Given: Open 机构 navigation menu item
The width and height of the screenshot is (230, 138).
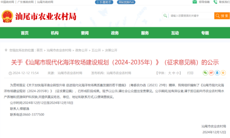Looking at the screenshot, I should (x=55, y=33).
